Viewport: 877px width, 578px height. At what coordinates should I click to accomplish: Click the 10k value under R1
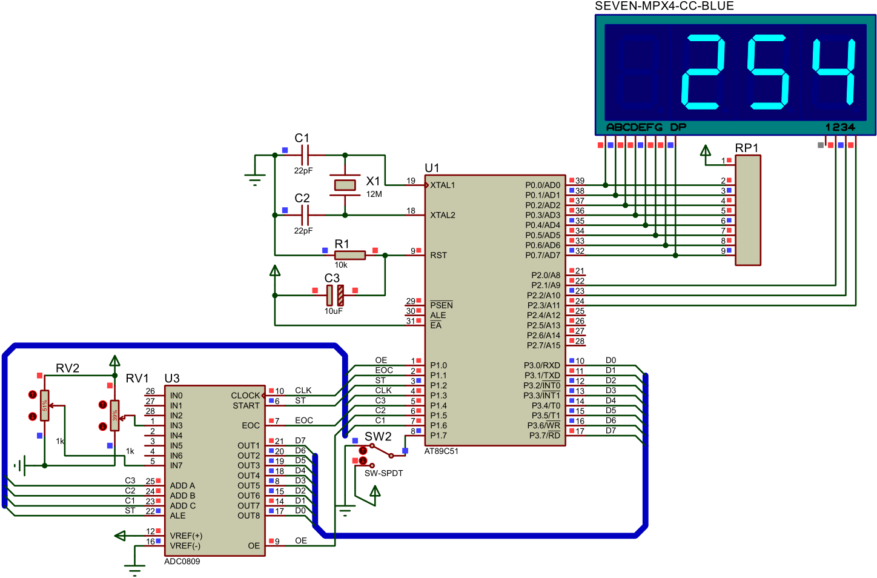point(341,265)
